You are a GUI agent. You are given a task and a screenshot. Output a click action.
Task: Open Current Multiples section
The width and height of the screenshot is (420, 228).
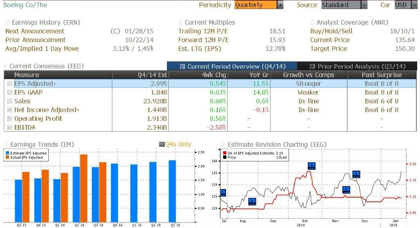210,23
